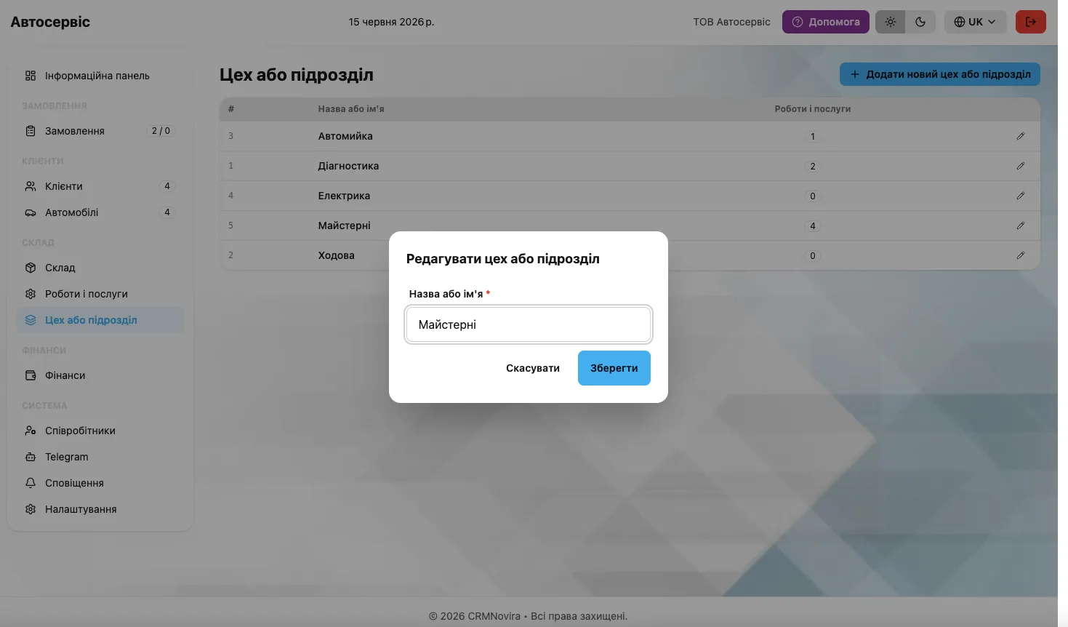Open Сповіщення in the sidebar
This screenshot has height=627, width=1068.
click(x=100, y=483)
